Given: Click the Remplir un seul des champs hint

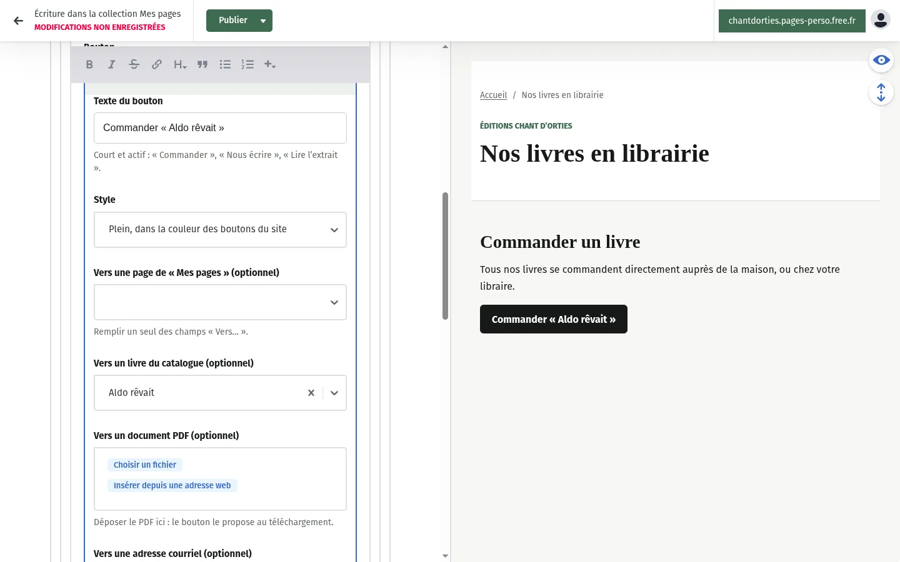Looking at the screenshot, I should [x=171, y=332].
